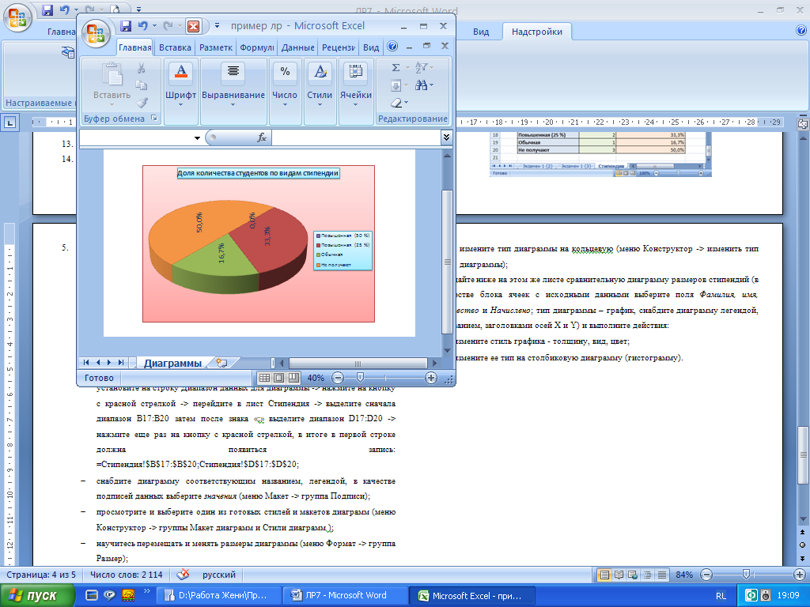
Task: Go to last sheet navigation arrow
Action: tap(121, 363)
